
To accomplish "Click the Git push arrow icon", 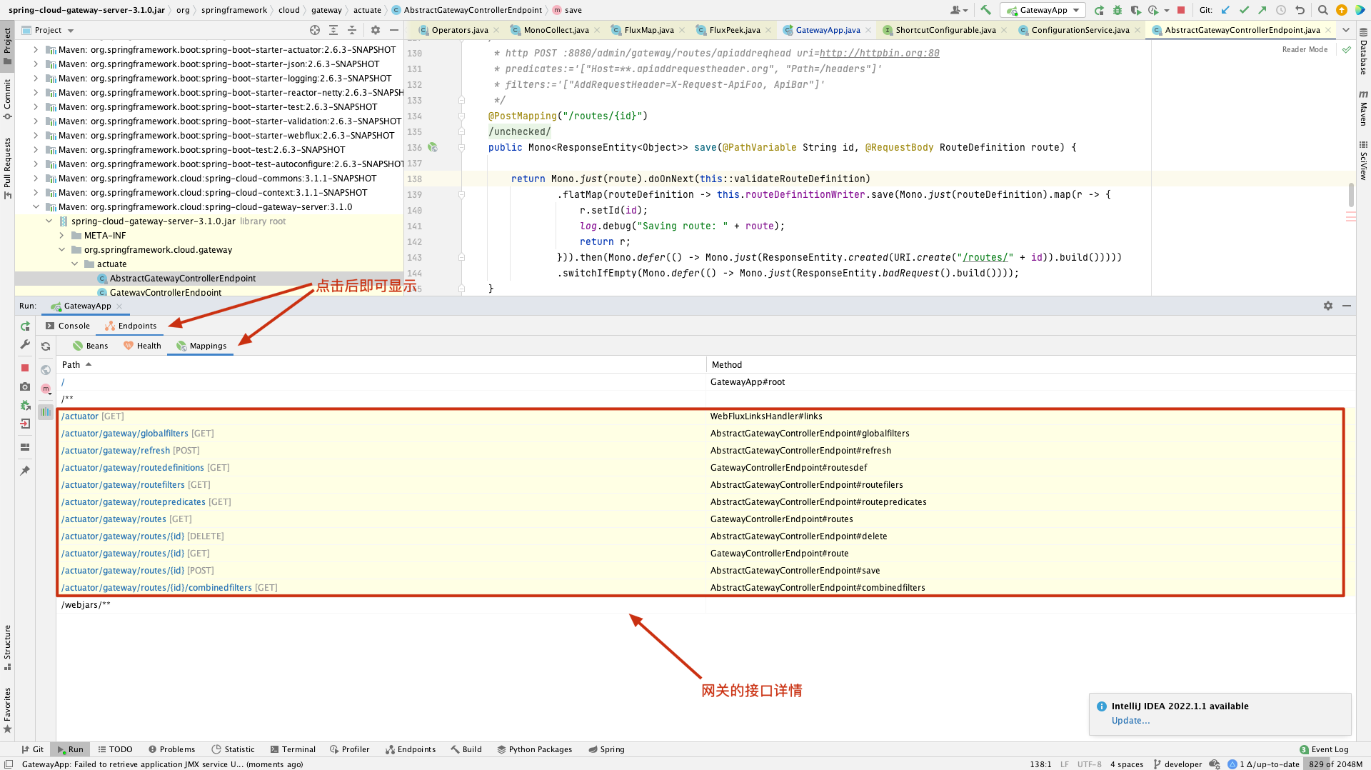I will point(1262,10).
